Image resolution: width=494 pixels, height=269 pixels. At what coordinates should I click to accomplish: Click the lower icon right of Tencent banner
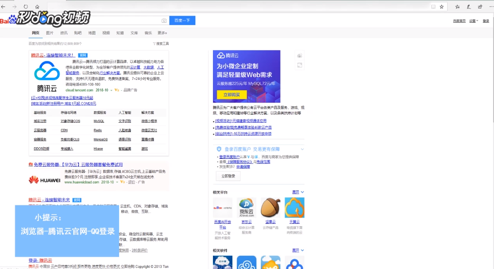pyautogui.click(x=299, y=65)
